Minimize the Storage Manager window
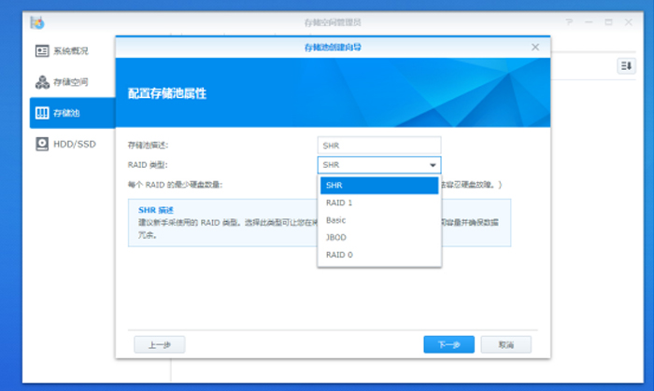 pos(589,22)
